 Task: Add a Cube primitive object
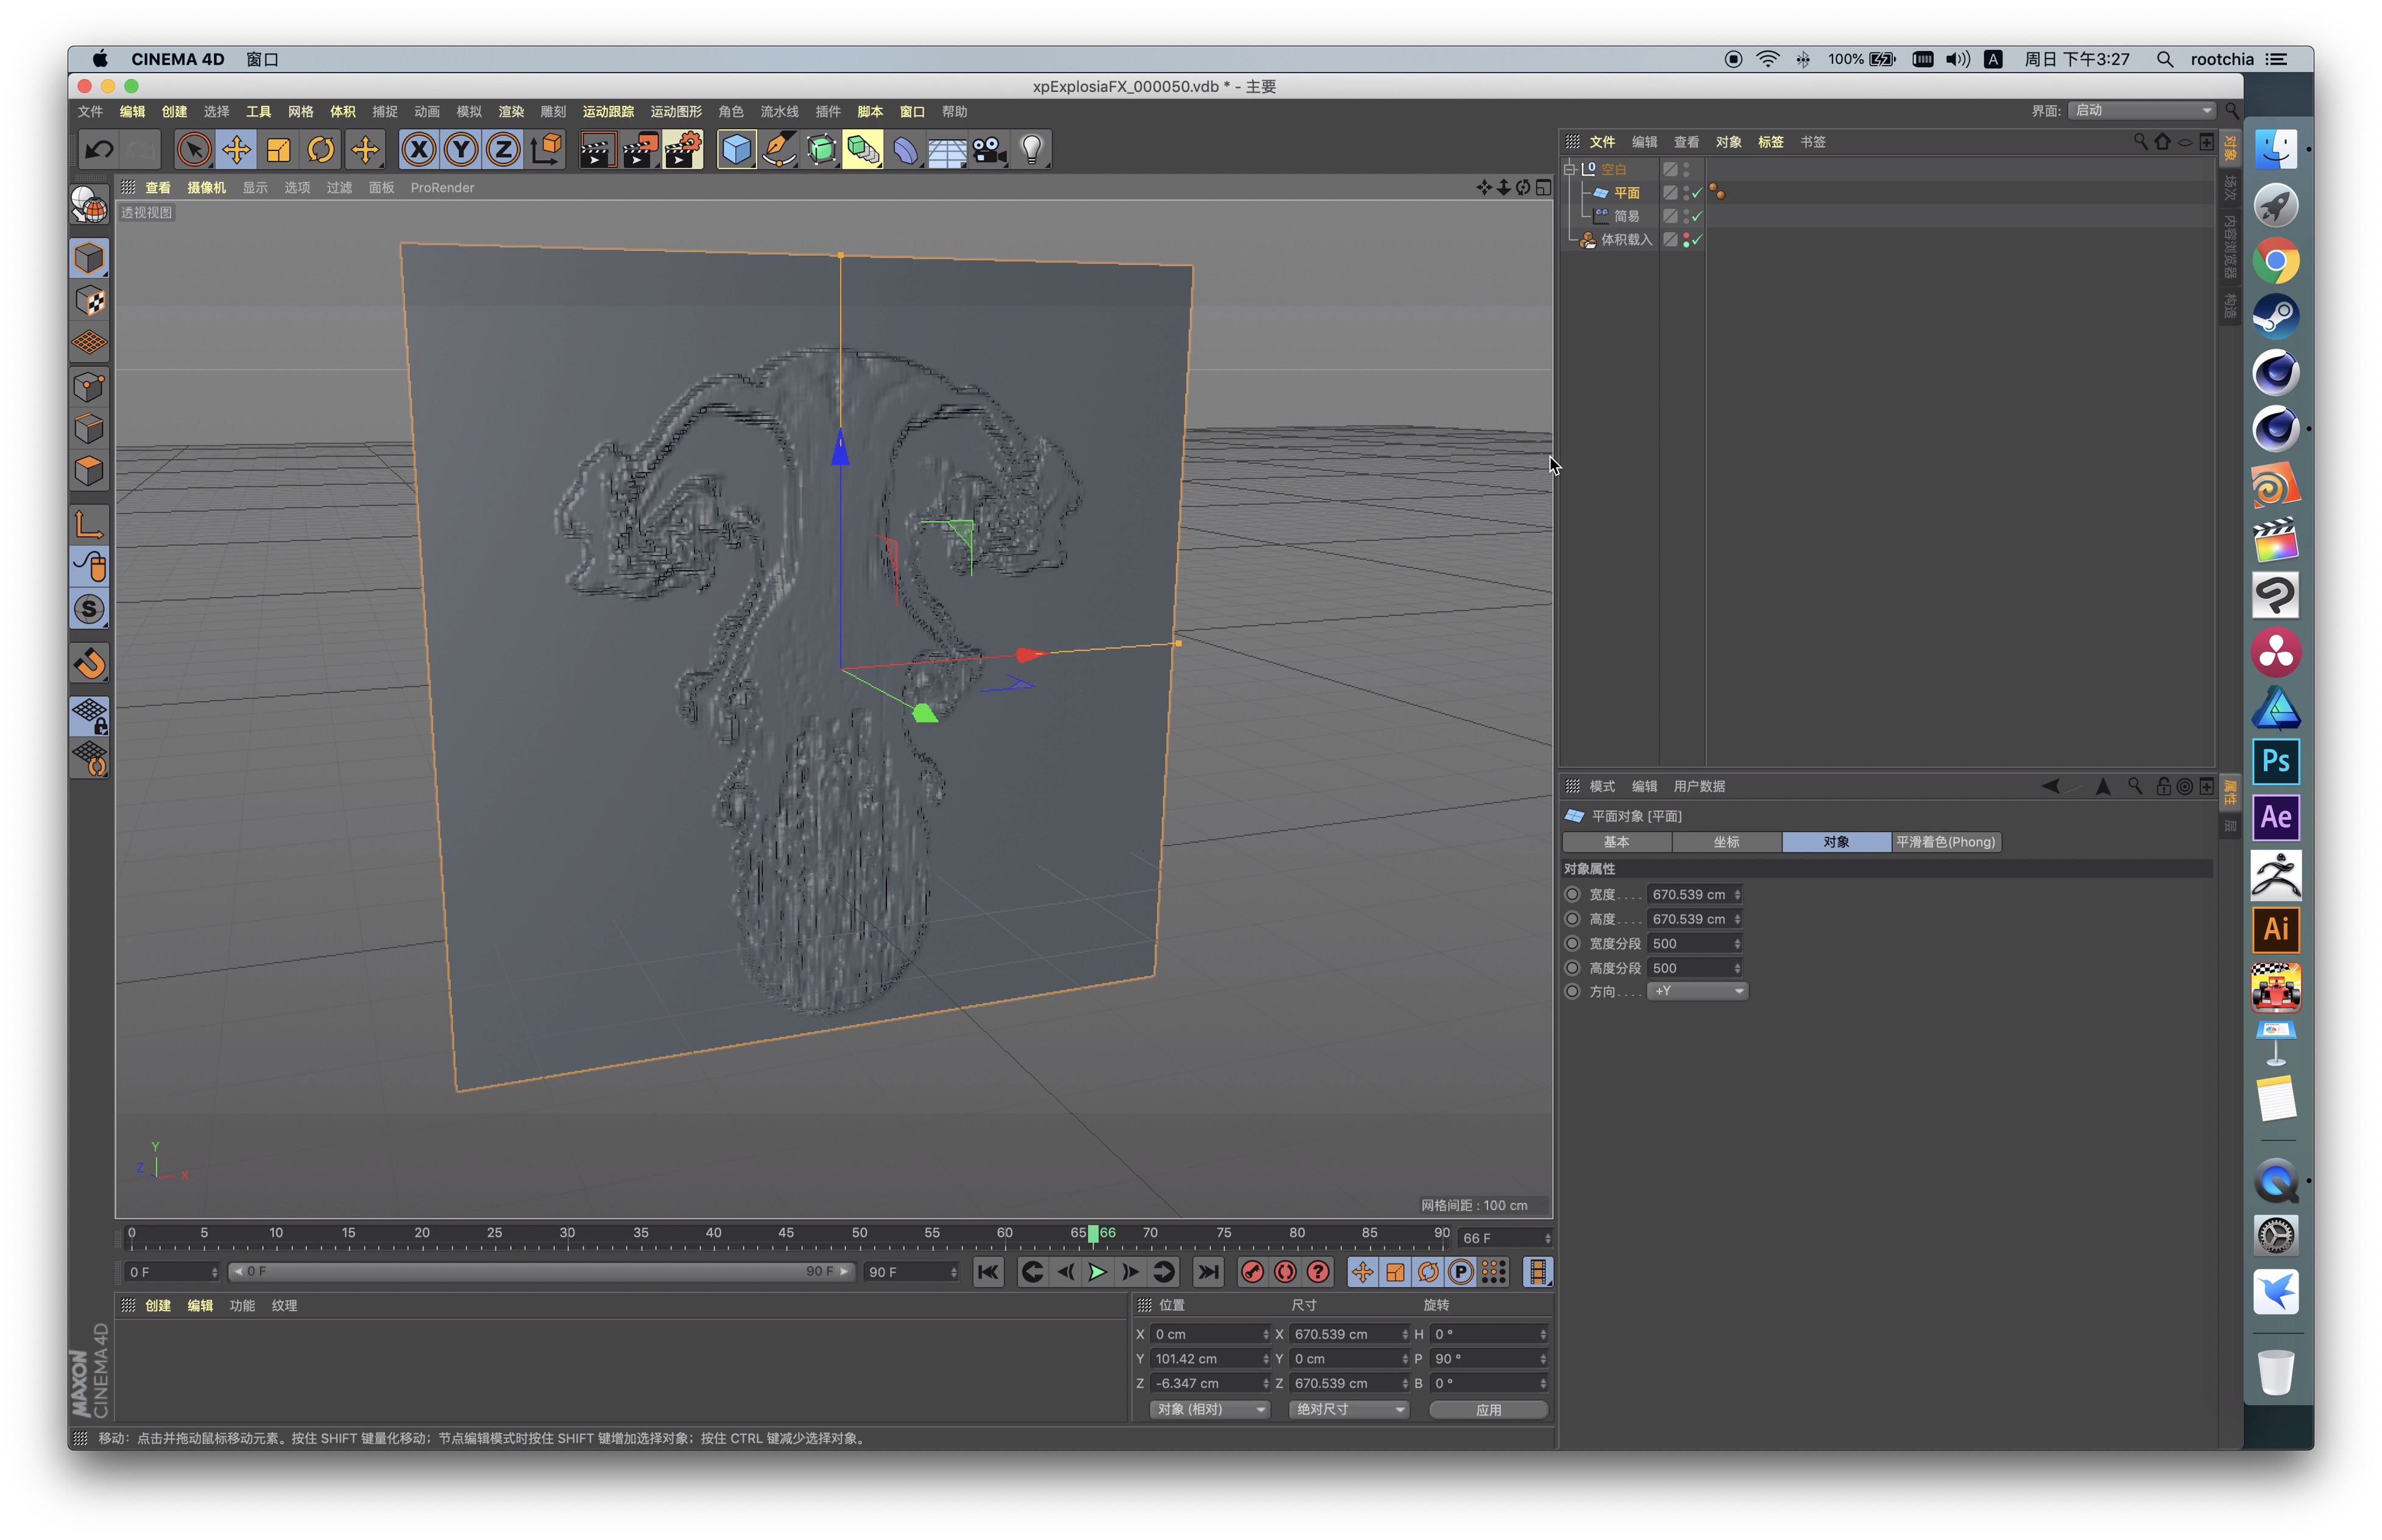pyautogui.click(x=736, y=150)
